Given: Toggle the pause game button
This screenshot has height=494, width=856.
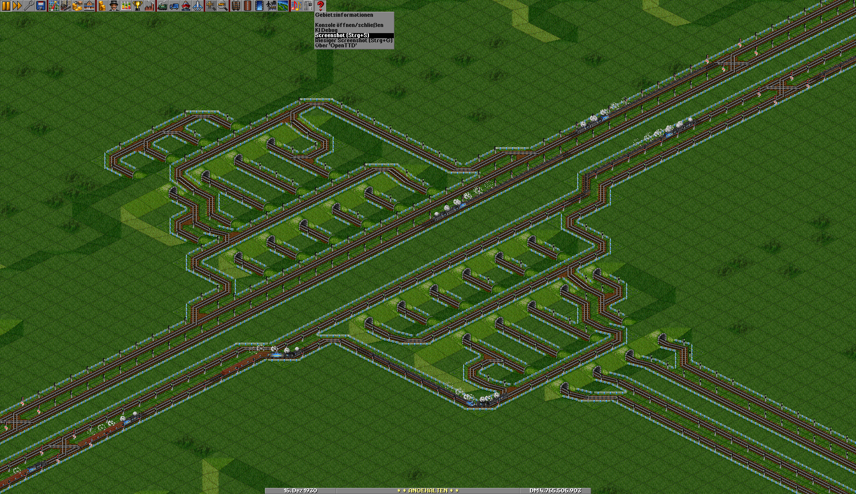Looking at the screenshot, I should 6,6.
